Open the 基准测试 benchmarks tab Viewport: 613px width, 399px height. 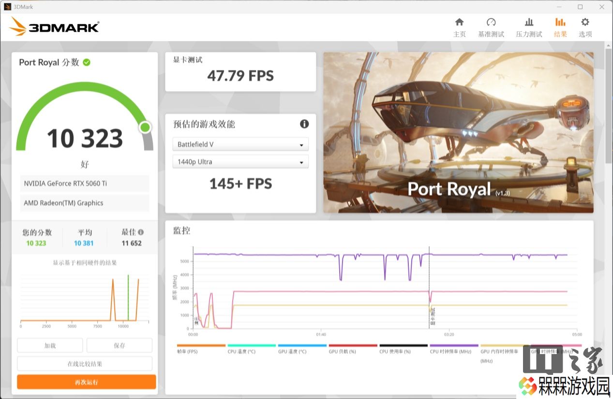point(491,28)
